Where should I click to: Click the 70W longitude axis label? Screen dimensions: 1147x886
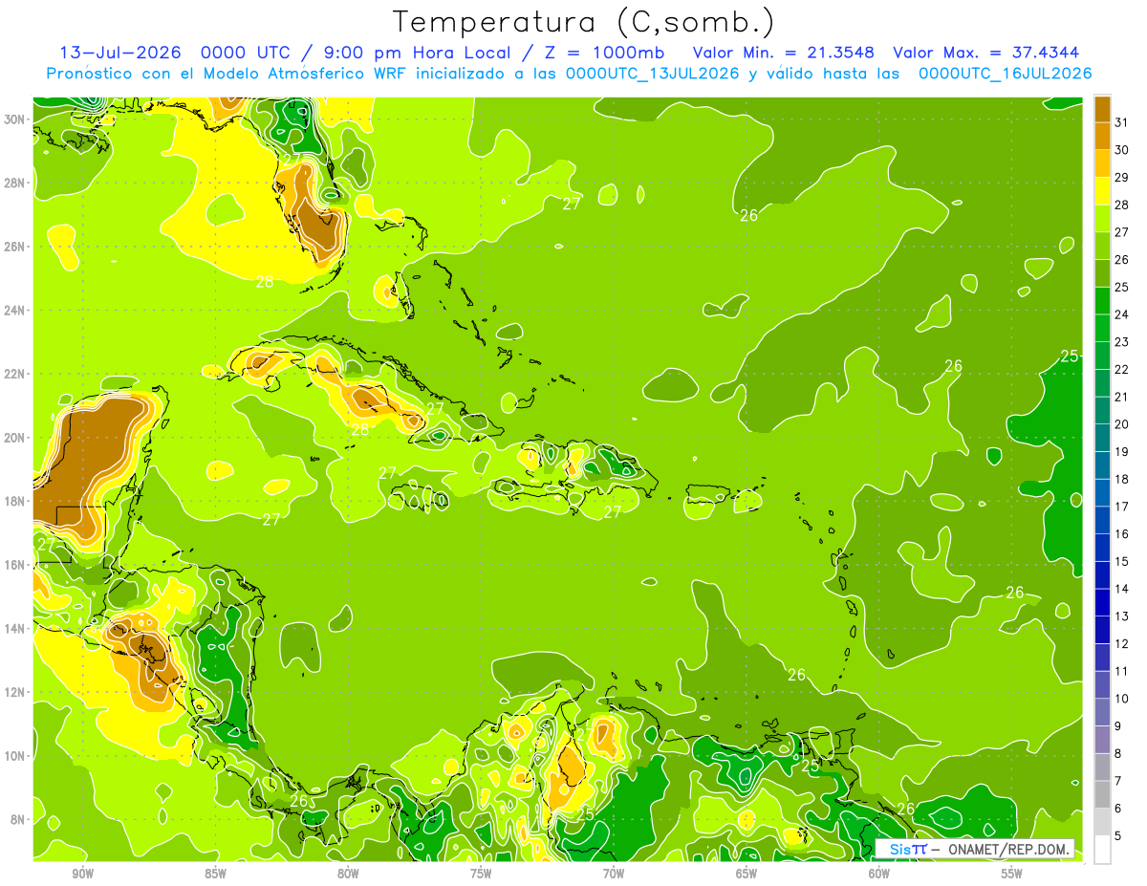(x=614, y=874)
